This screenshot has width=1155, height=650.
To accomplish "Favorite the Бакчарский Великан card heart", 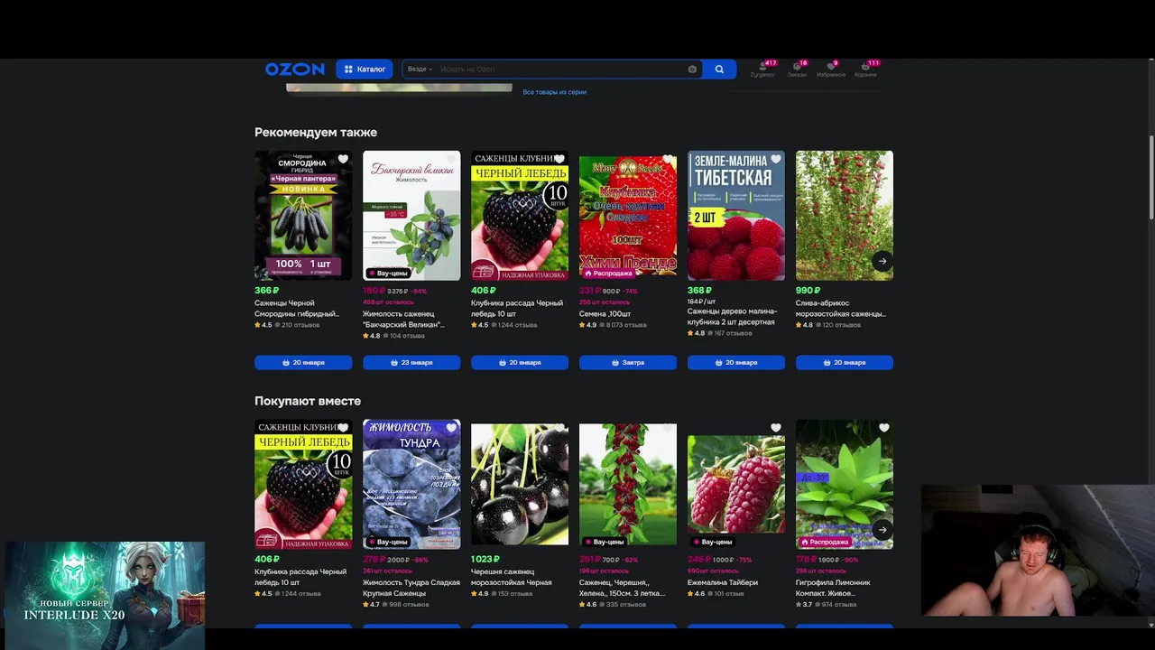I will point(451,160).
